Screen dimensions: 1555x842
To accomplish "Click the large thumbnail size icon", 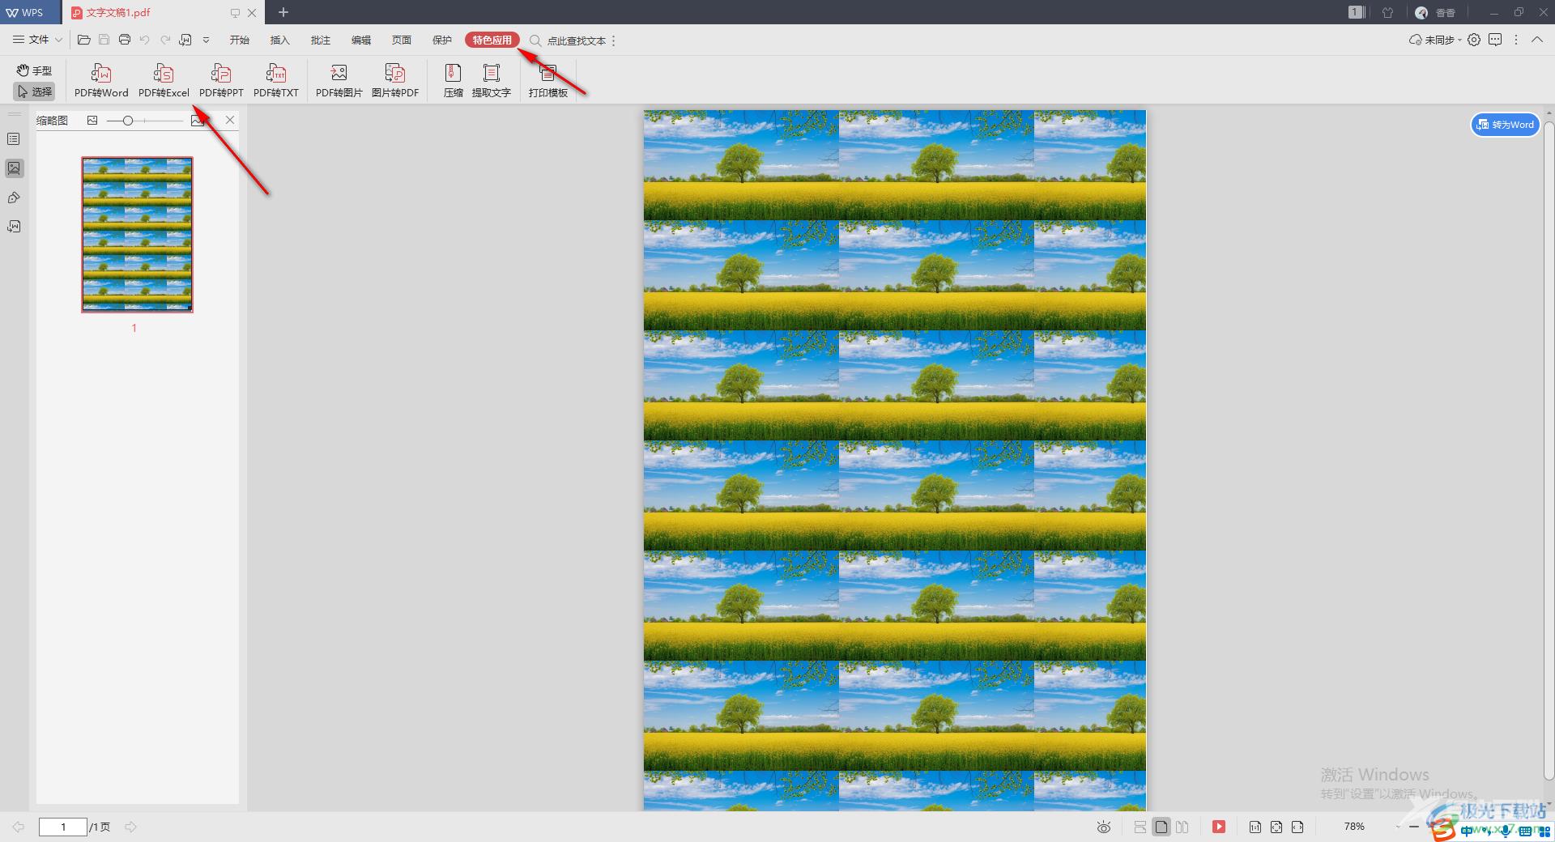I will pyautogui.click(x=198, y=120).
